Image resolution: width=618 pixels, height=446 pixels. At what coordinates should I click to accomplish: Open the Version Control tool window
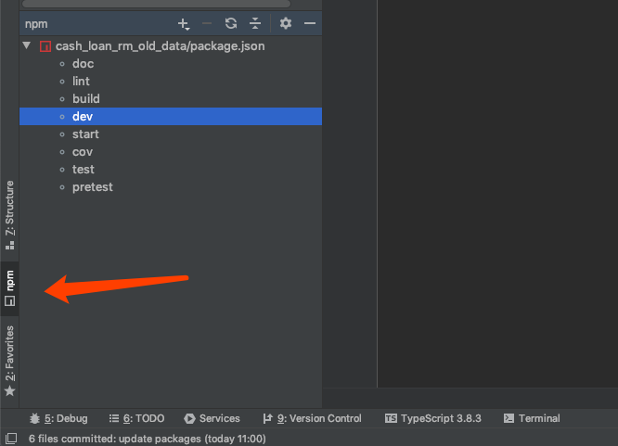click(312, 418)
